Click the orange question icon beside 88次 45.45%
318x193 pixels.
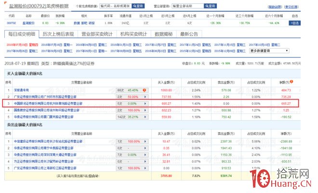tap(144, 90)
